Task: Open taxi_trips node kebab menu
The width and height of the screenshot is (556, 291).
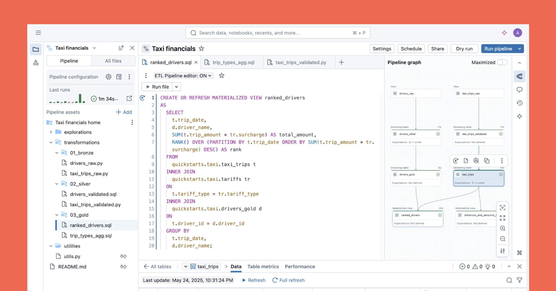Action: (x=502, y=161)
